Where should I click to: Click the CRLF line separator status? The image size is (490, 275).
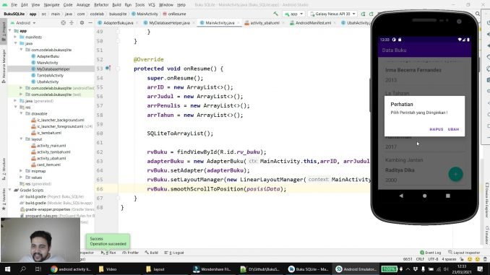(420, 259)
